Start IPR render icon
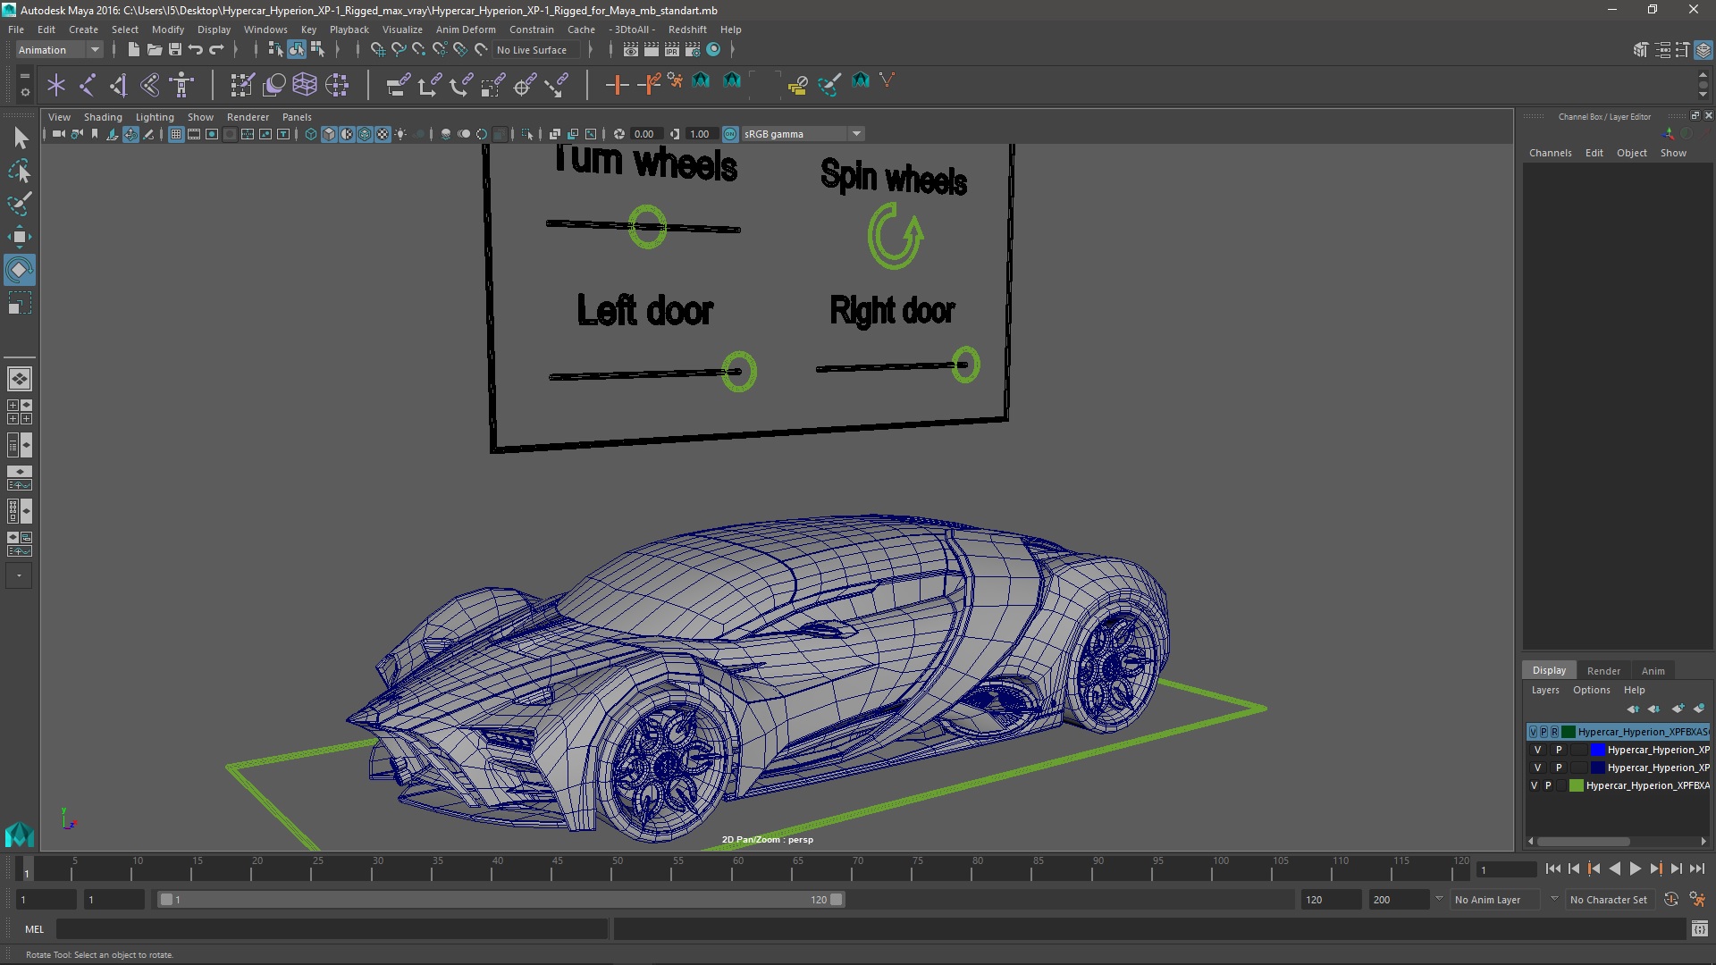Viewport: 1716px width, 965px height. (x=671, y=50)
